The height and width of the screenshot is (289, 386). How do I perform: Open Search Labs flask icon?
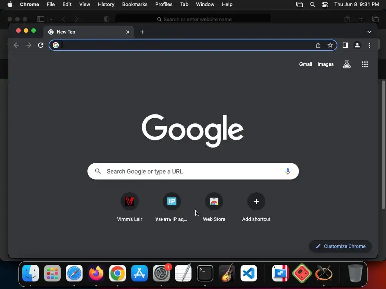(x=347, y=64)
